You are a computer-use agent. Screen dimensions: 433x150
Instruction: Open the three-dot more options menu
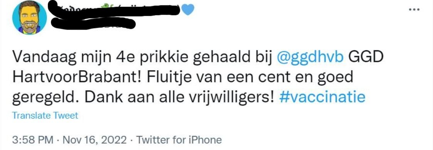click(415, 9)
